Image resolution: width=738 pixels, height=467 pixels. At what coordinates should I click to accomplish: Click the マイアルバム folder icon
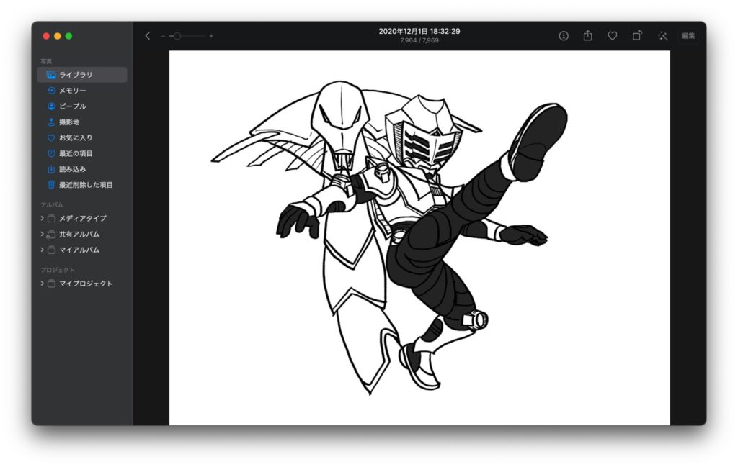(x=51, y=250)
